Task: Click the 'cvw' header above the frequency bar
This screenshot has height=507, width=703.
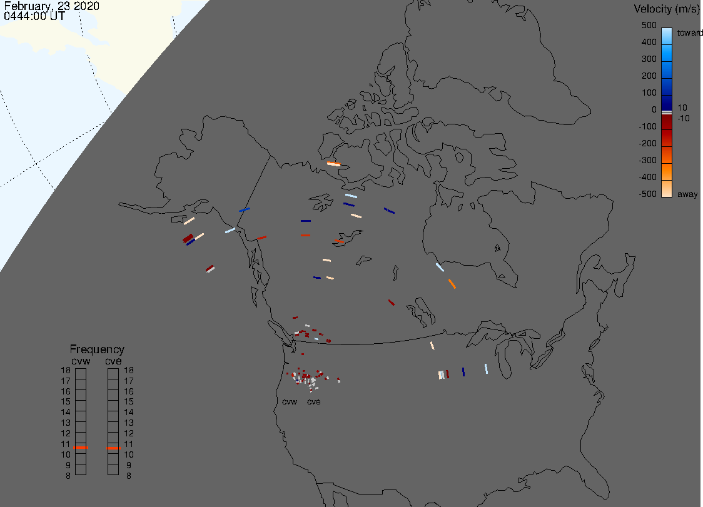Action: click(x=81, y=361)
